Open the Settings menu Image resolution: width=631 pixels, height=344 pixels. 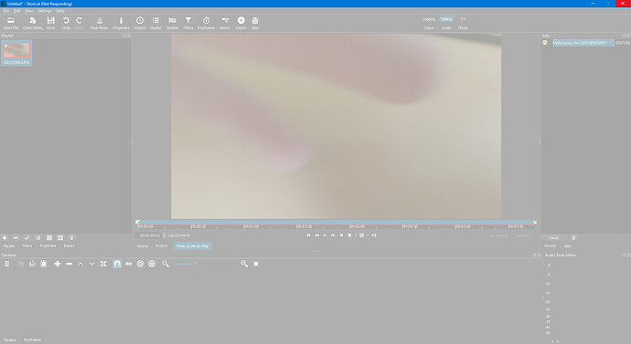(x=45, y=11)
